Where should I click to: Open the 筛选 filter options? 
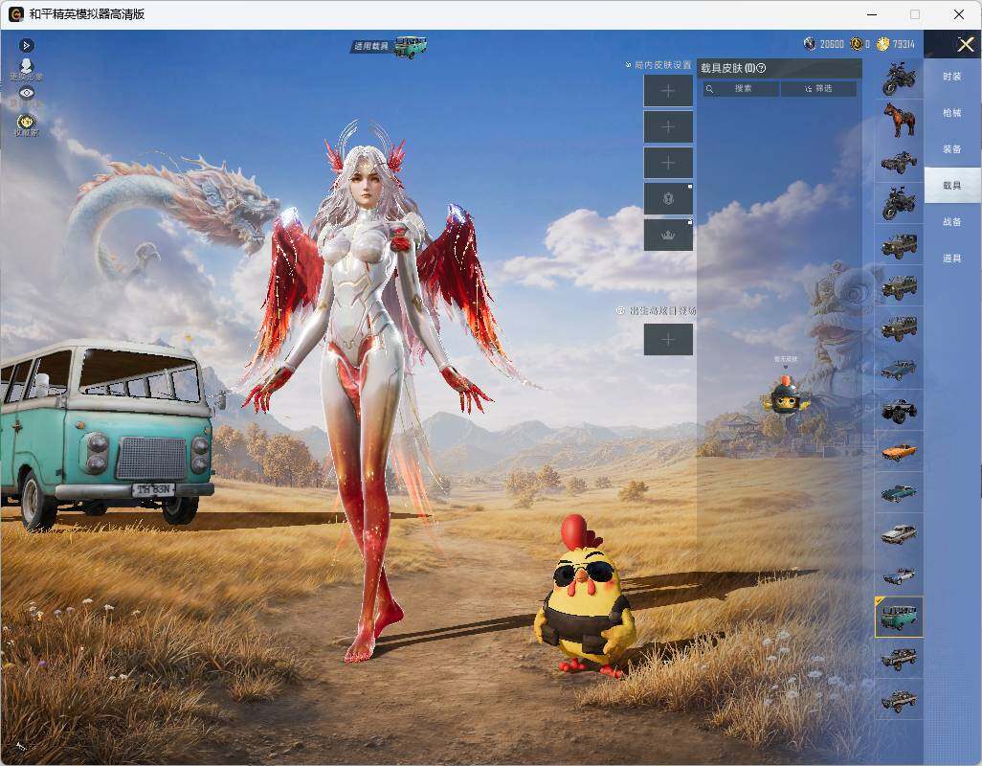point(818,89)
